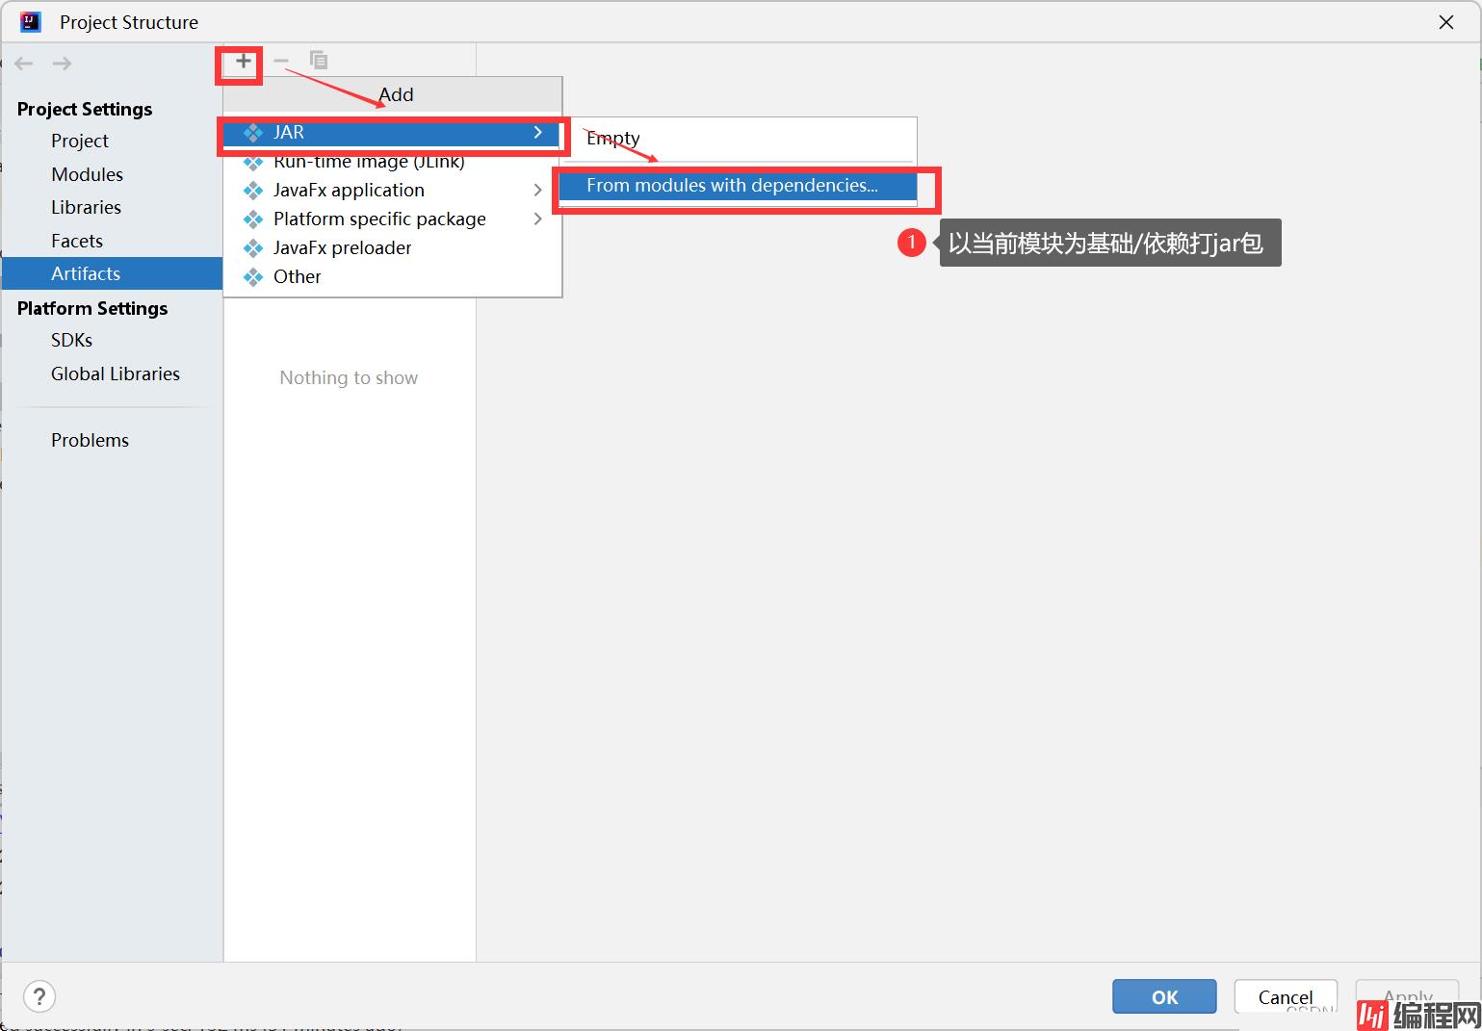This screenshot has width=1482, height=1031.
Task: Click the Cancel button
Action: (1286, 996)
